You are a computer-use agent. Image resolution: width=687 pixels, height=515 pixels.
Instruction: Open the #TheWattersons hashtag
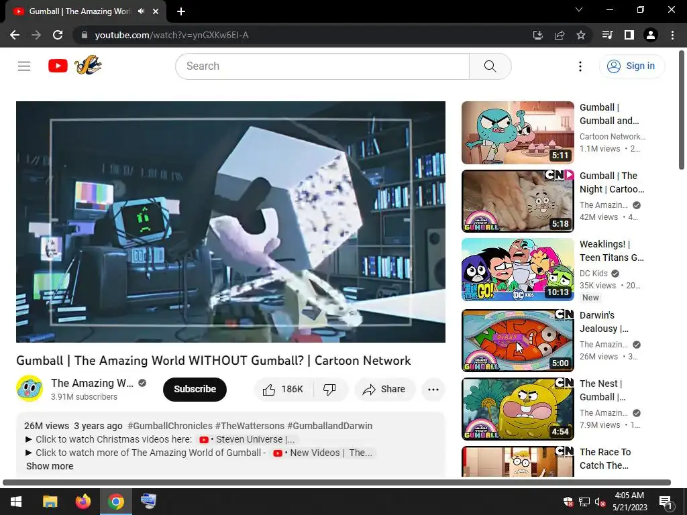pos(250,426)
